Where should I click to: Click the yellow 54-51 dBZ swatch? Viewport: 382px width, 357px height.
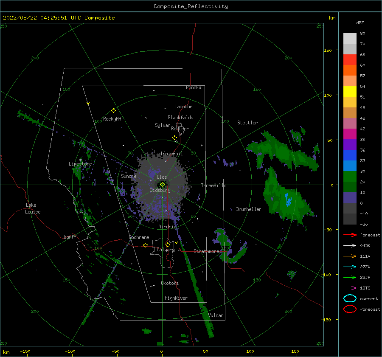point(350,92)
